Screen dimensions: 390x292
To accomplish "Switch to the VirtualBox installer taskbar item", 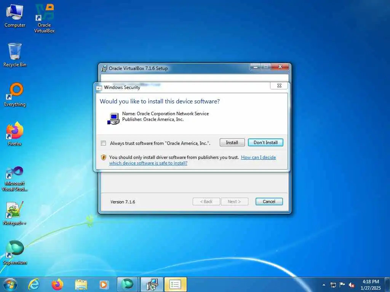I will tap(152, 284).
